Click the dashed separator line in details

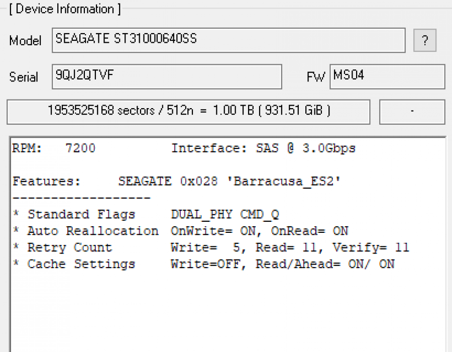81,198
